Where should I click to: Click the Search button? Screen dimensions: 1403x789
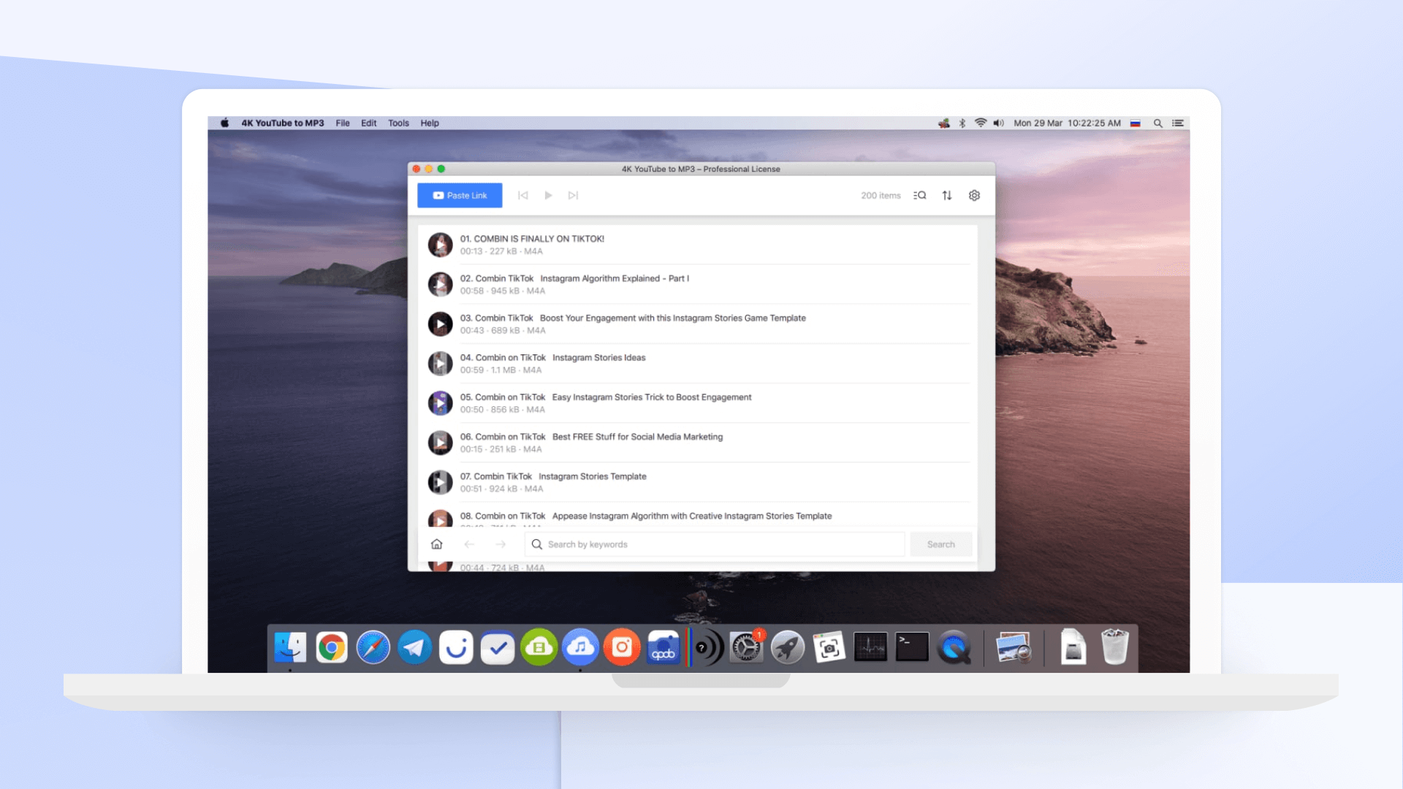[940, 544]
